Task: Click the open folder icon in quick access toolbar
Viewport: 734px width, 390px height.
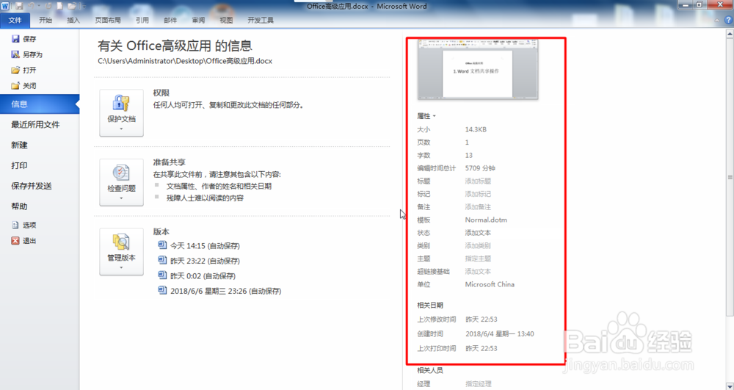Action: [x=72, y=6]
